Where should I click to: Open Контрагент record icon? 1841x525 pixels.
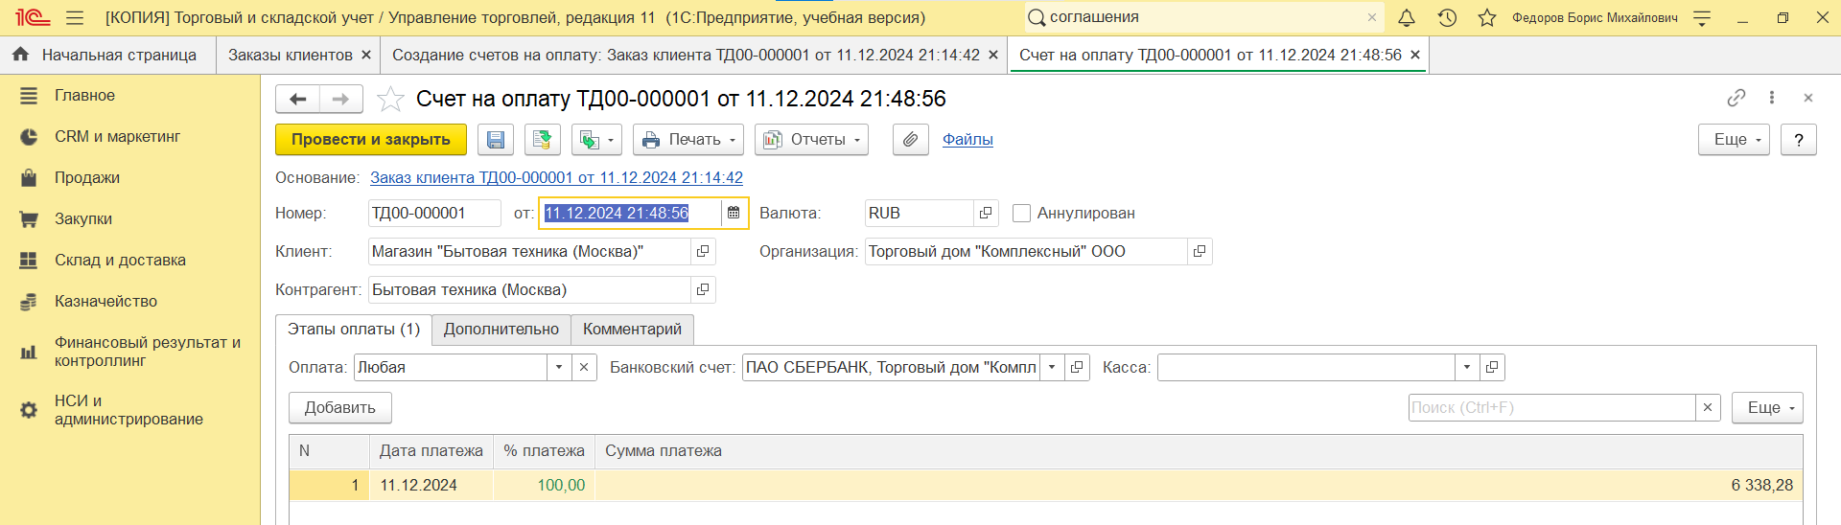[703, 290]
